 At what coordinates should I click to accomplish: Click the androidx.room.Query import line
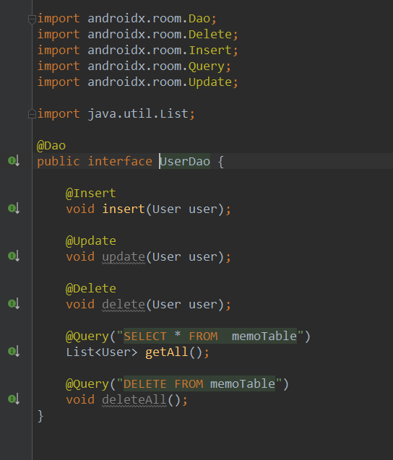(134, 66)
